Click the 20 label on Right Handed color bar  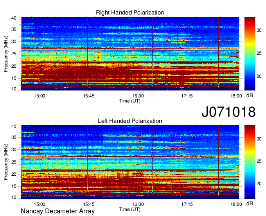point(259,76)
